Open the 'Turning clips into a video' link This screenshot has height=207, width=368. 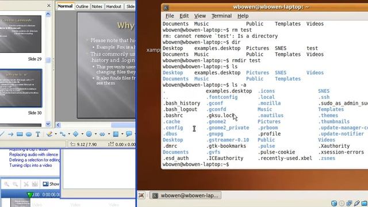coord(30,165)
